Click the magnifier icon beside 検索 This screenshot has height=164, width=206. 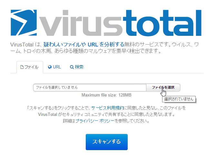[x=72, y=67]
